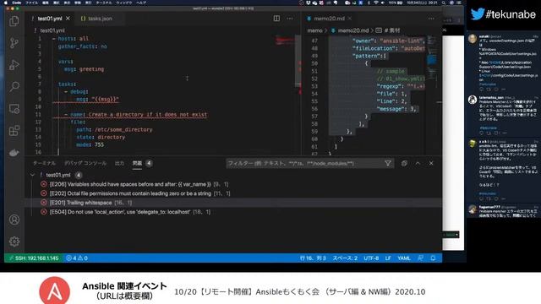Click the memo breadcrumb segment
Viewport: 541px width, 304px height.
tap(314, 30)
